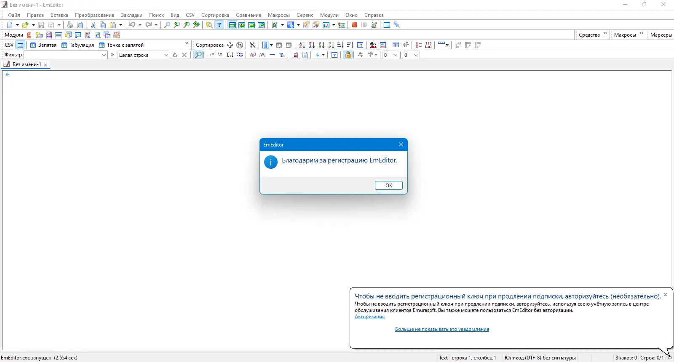Open the Целая строка dropdown

click(x=166, y=55)
